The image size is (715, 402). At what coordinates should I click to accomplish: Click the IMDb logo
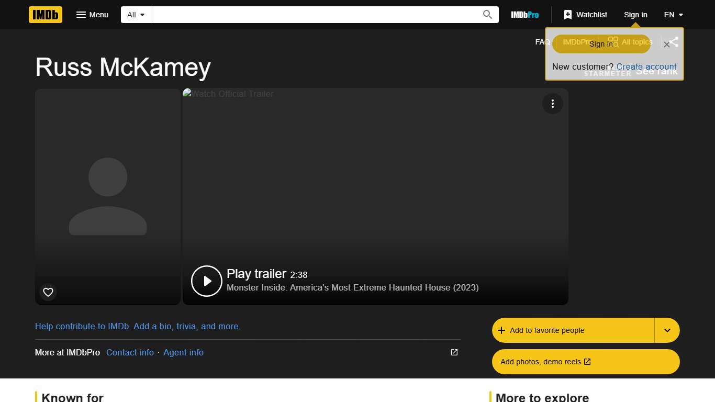(45, 15)
